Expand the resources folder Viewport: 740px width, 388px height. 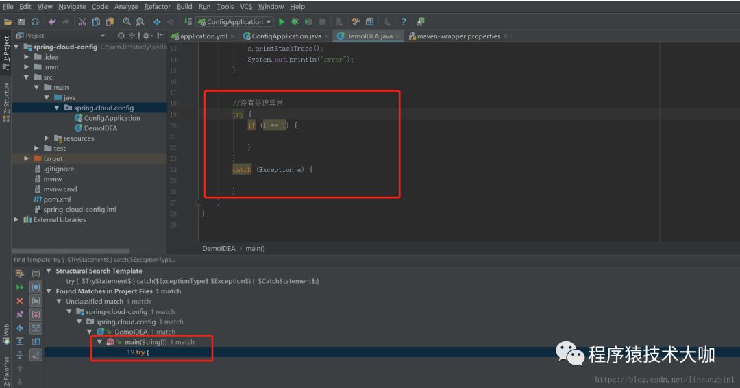pos(47,138)
